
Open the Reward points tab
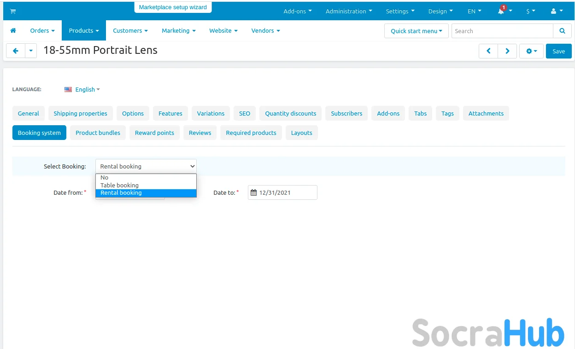tap(154, 133)
